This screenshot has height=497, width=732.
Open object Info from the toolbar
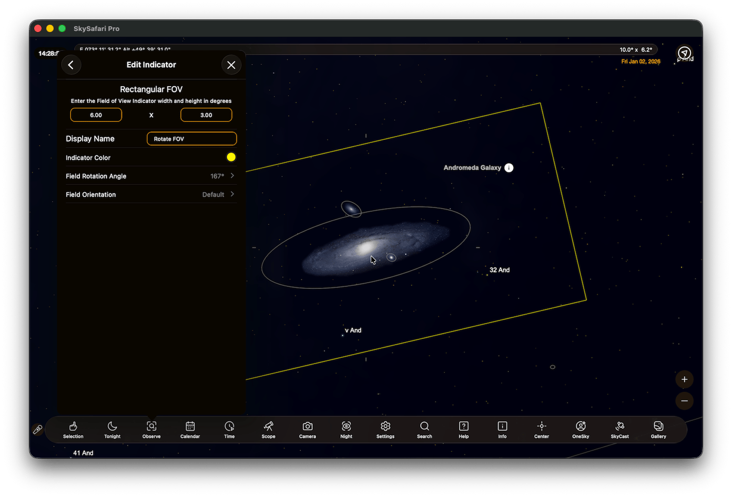pyautogui.click(x=503, y=430)
